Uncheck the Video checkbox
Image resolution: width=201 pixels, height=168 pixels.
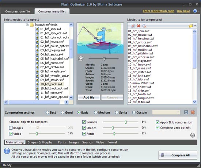11,134
